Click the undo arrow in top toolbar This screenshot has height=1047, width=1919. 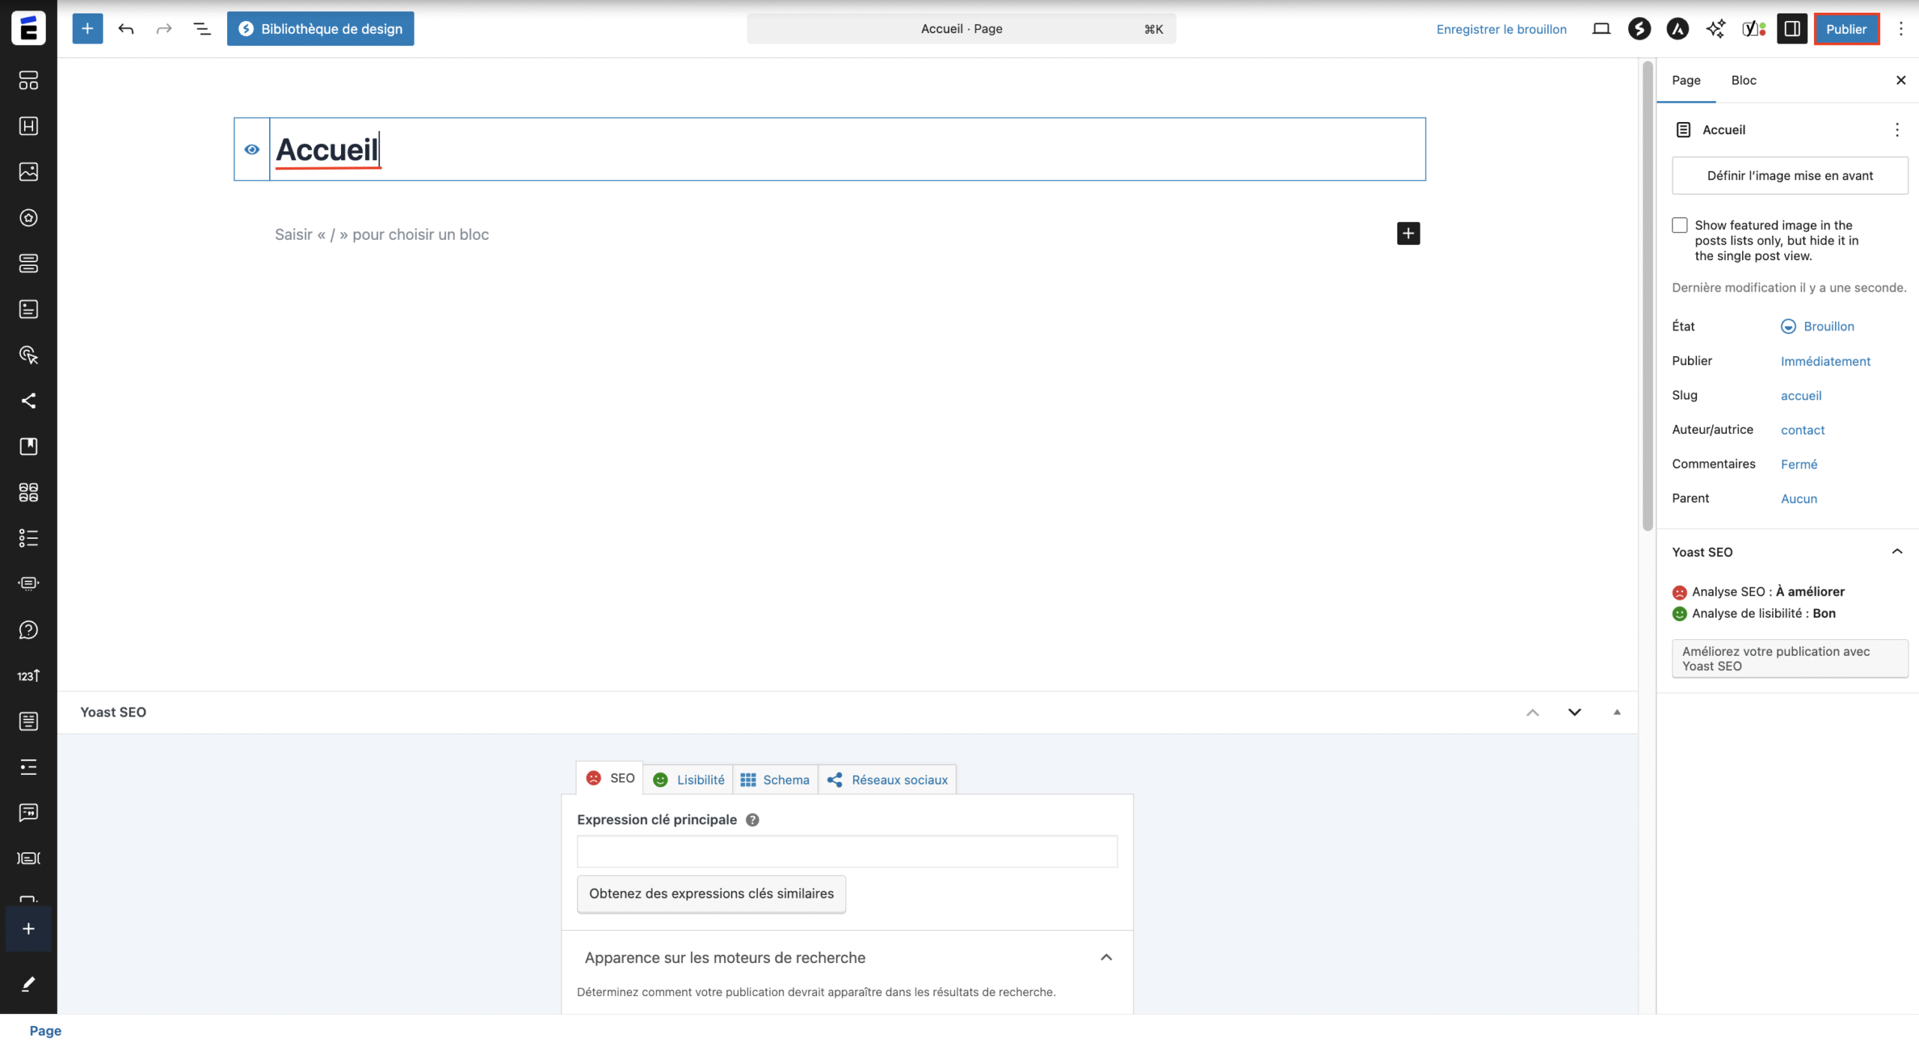126,28
